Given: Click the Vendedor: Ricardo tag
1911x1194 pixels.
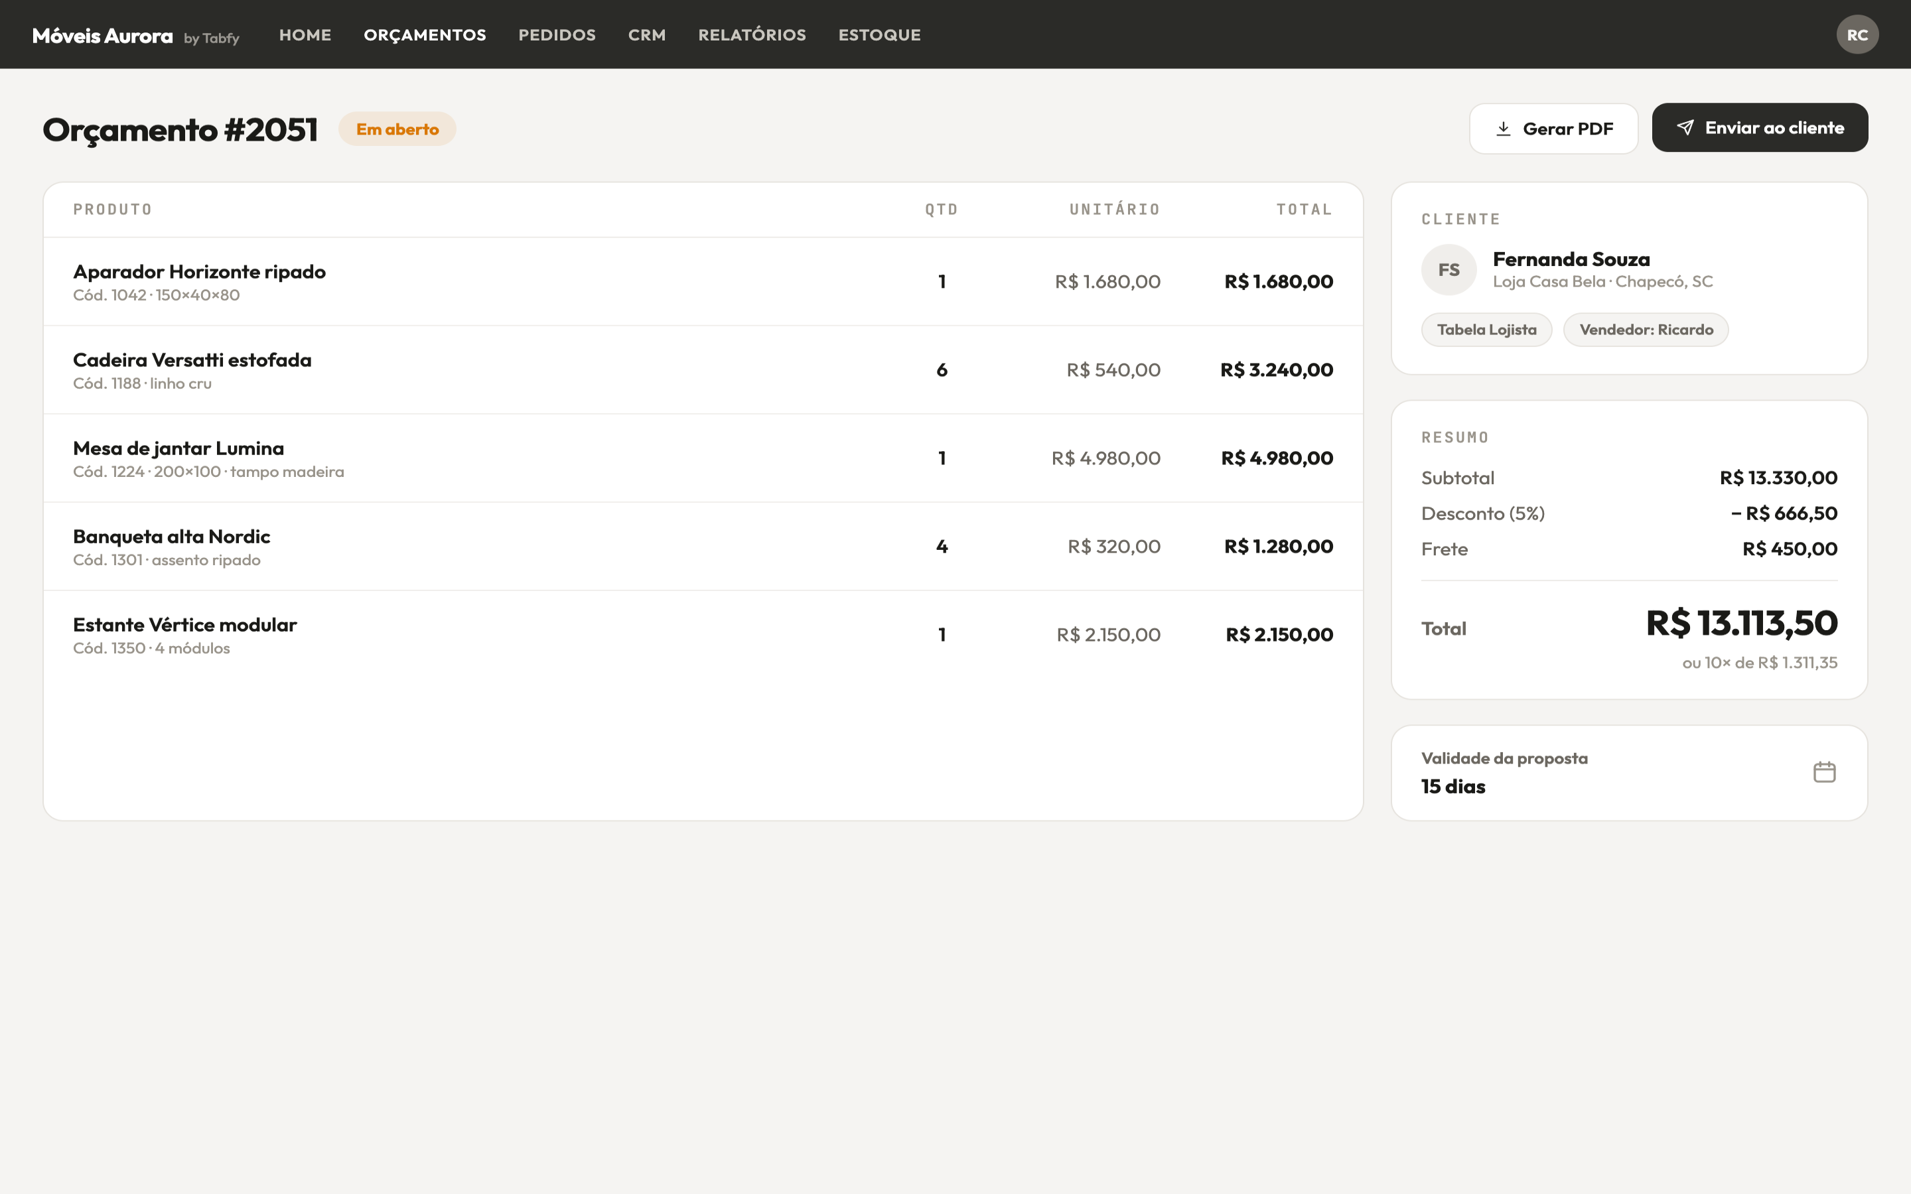Looking at the screenshot, I should 1646,329.
